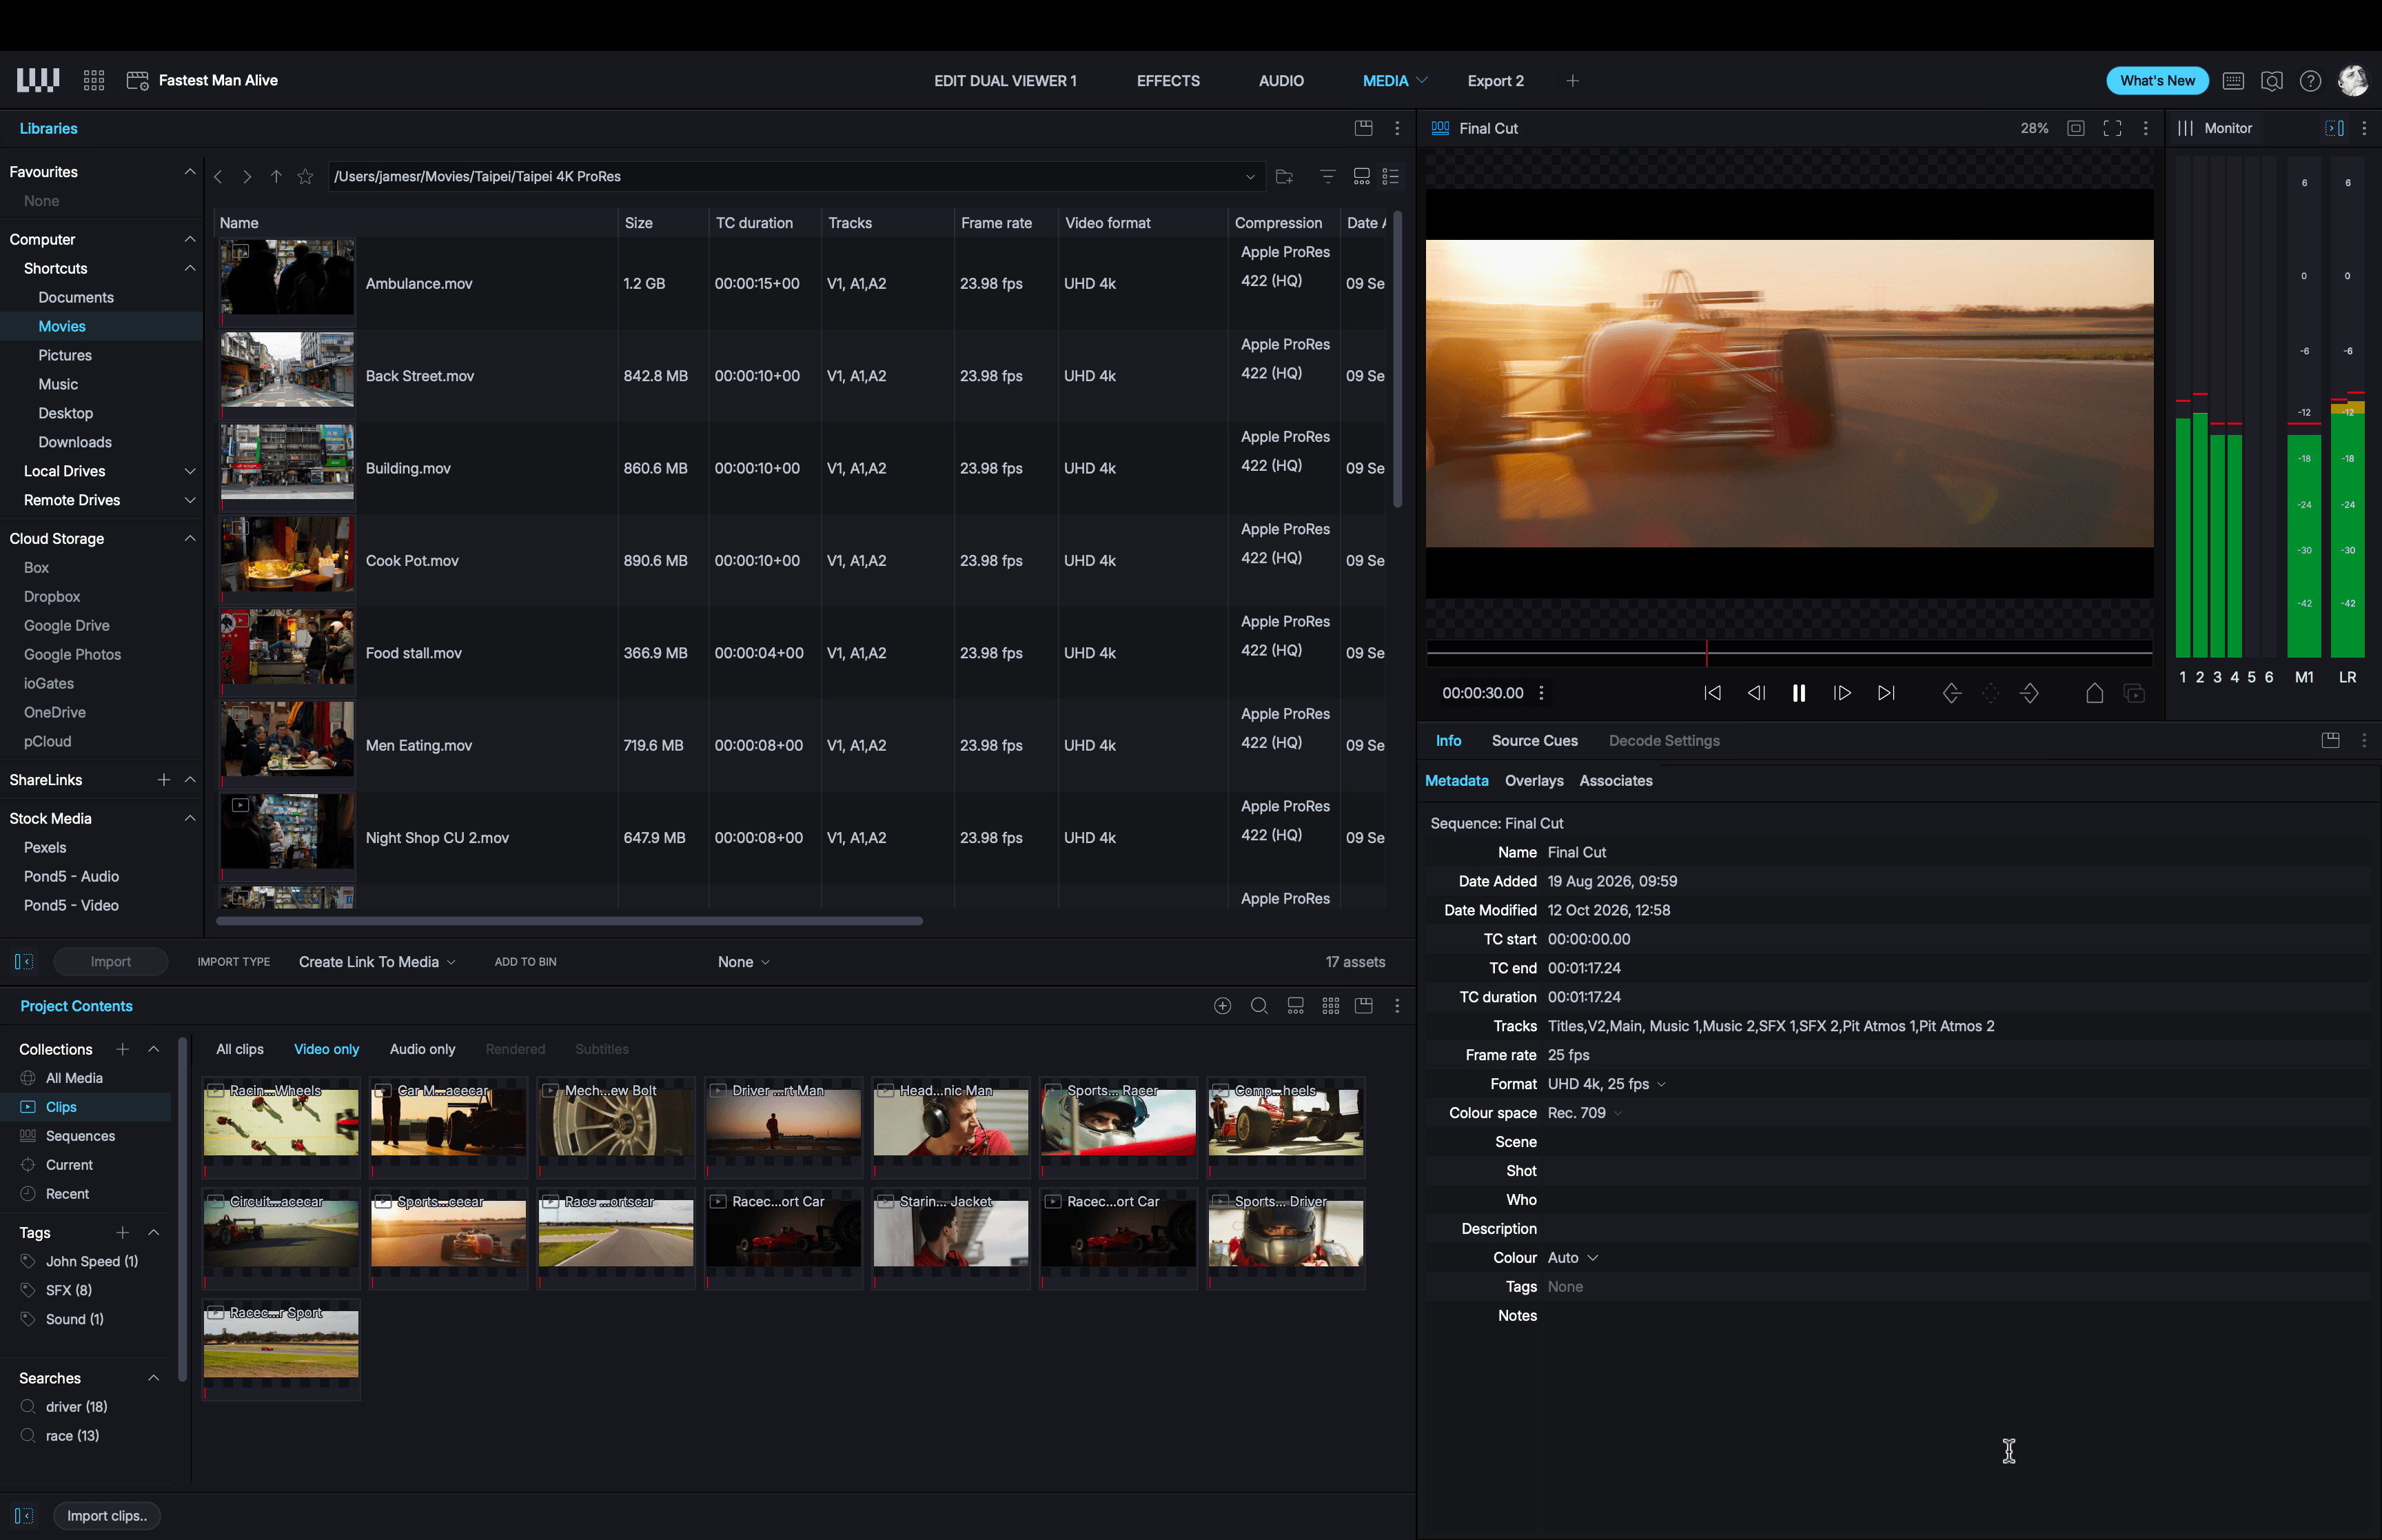
Task: Click the keyboard shortcuts icon
Action: [2233, 81]
